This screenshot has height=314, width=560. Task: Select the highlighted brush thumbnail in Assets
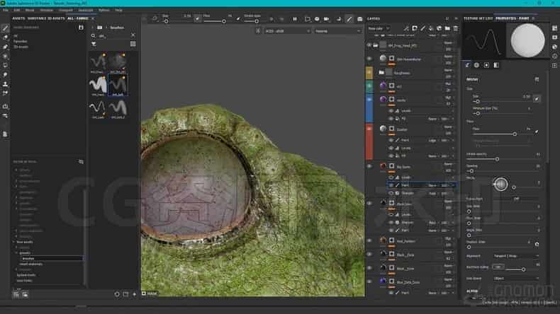tap(118, 86)
